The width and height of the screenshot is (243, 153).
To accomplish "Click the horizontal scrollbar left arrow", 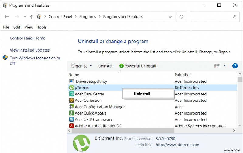I will pos(70,131).
